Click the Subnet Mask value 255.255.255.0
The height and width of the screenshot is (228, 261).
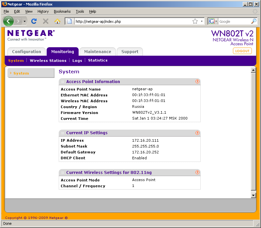pyautogui.click(x=145, y=146)
